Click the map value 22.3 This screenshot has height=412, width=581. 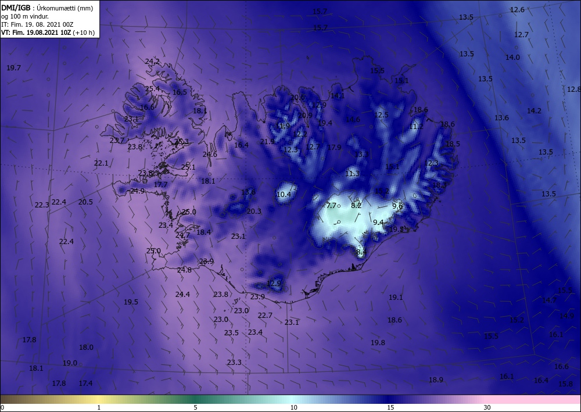pyautogui.click(x=42, y=205)
